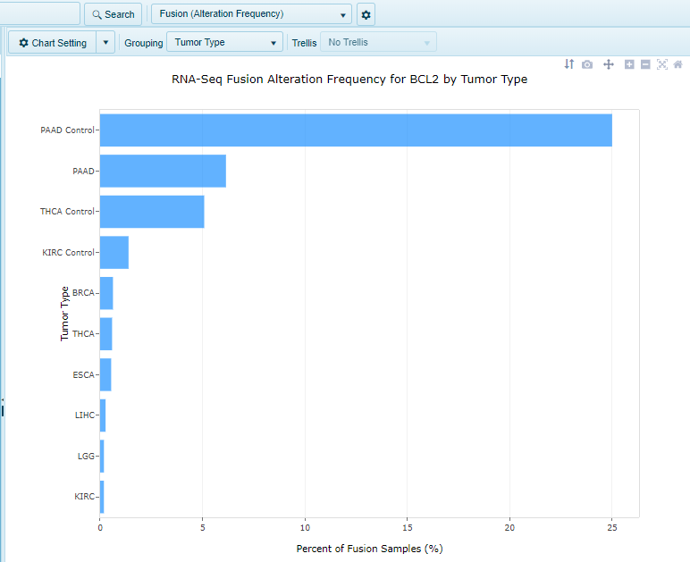Select the PAAD bar in chart
The width and height of the screenshot is (690, 562).
tap(162, 171)
